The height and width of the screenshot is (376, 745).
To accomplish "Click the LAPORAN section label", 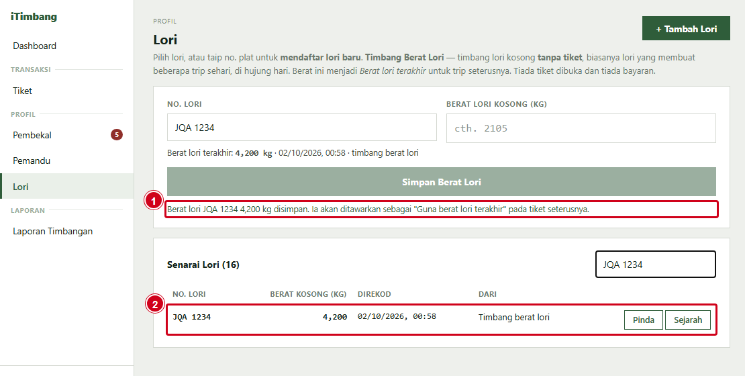I will coord(28,210).
